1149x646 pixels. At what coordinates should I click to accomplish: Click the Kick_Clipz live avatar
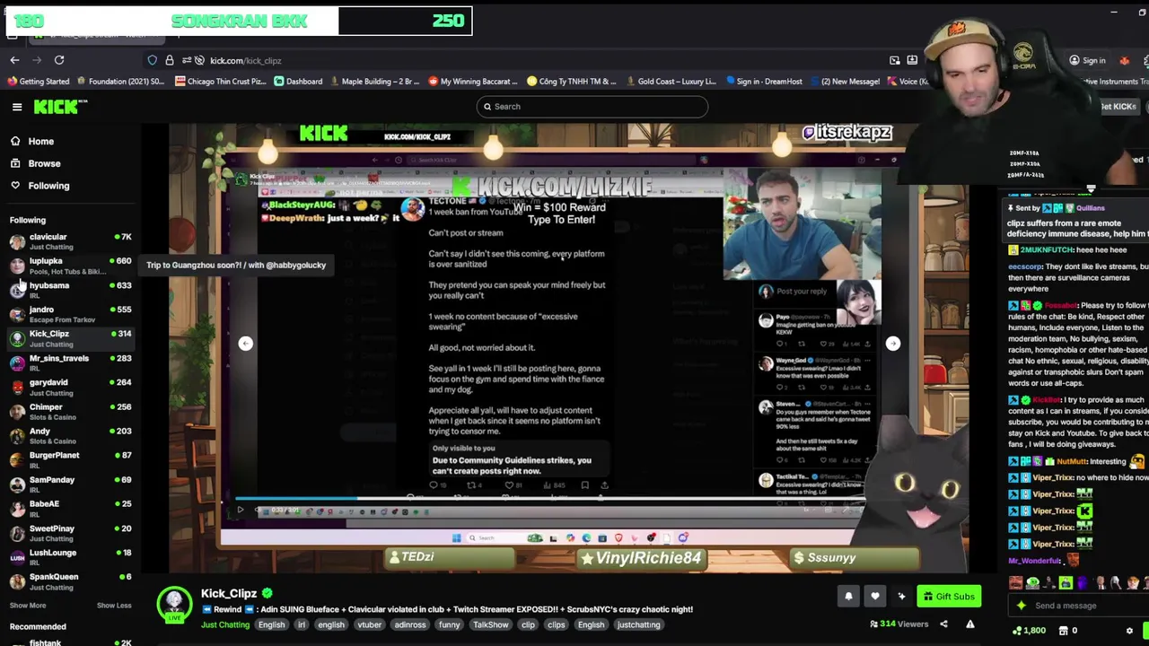(x=174, y=605)
